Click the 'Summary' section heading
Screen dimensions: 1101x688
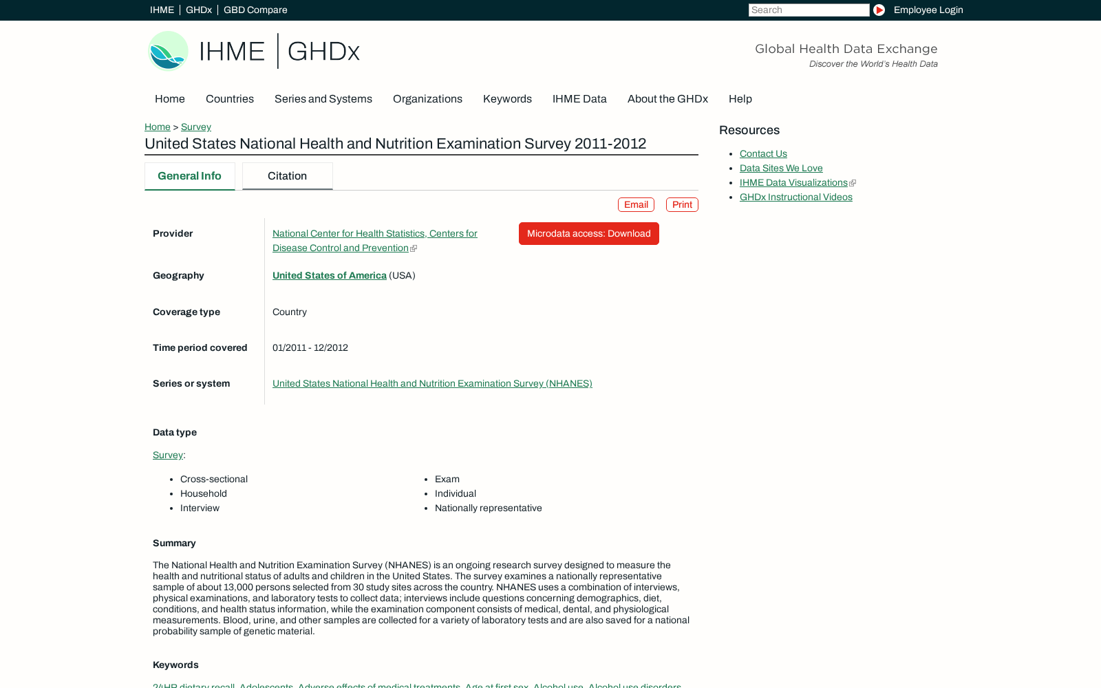click(174, 543)
